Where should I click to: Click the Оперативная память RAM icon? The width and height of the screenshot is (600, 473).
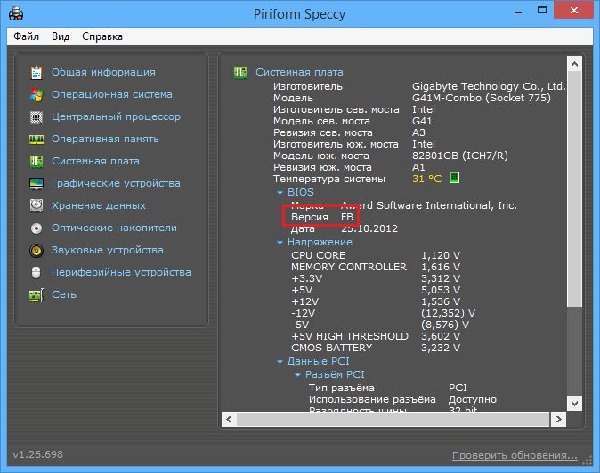(x=36, y=139)
